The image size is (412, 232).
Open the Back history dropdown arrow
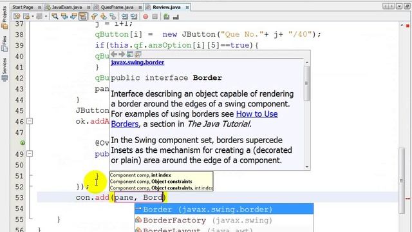[33, 17]
